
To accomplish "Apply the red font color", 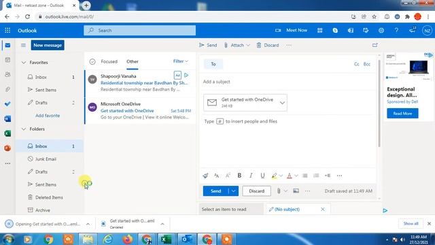I will click(x=290, y=176).
